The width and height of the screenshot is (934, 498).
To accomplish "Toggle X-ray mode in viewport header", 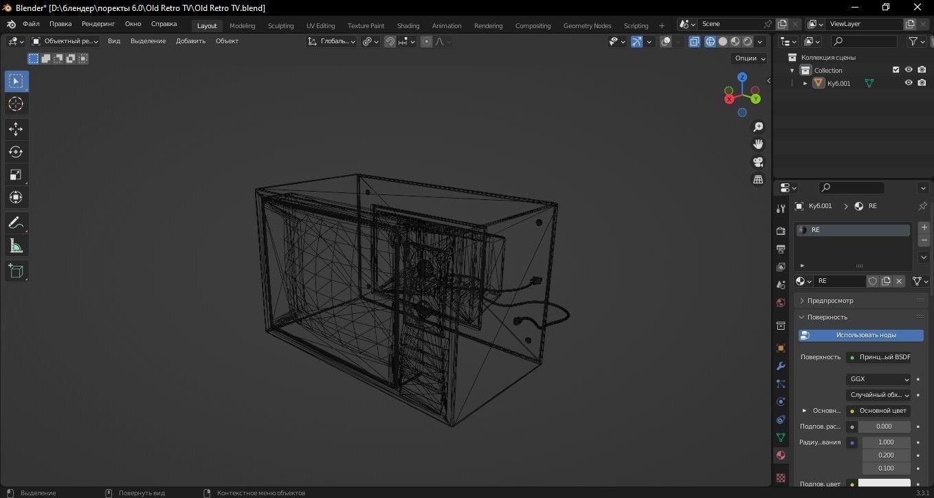I will pos(694,41).
